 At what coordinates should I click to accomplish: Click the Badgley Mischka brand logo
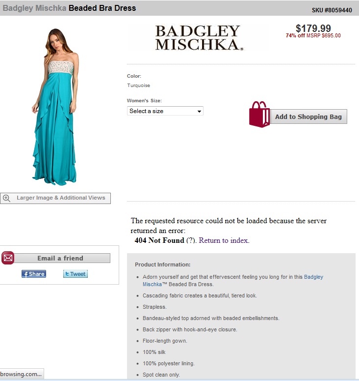point(199,38)
